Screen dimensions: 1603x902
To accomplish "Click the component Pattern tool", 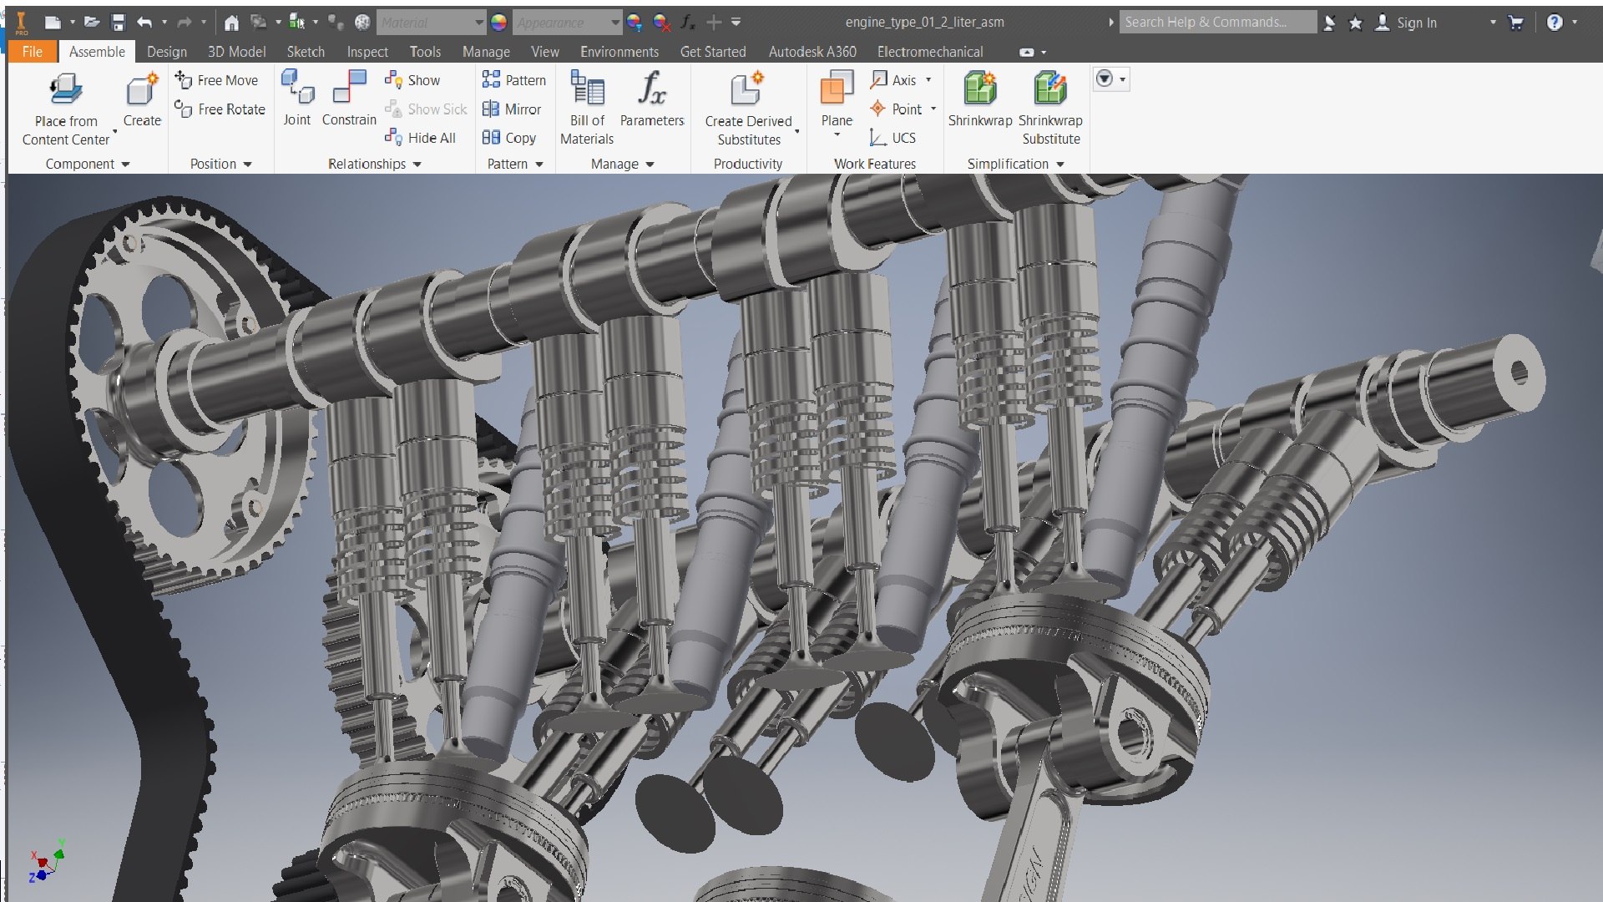I will [514, 80].
